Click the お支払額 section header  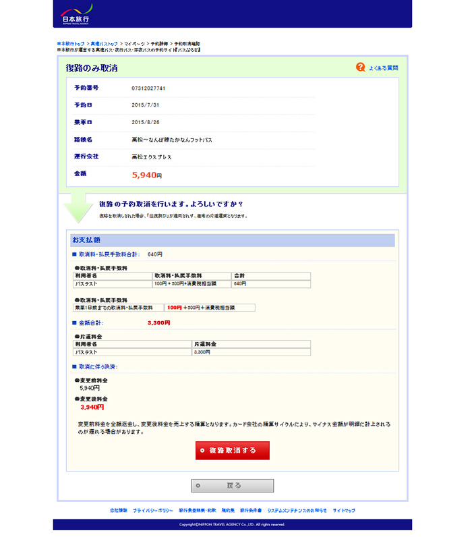[x=86, y=240]
